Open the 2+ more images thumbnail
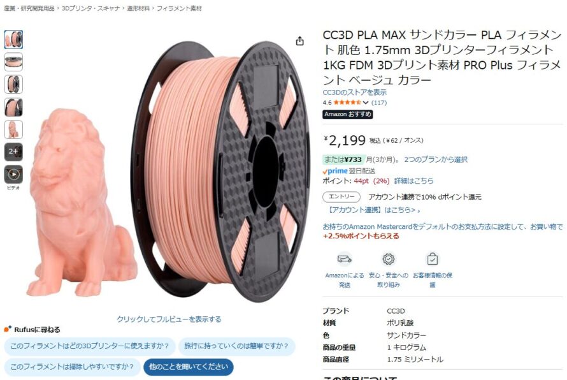Viewport: 567px width, 380px height. point(13,152)
